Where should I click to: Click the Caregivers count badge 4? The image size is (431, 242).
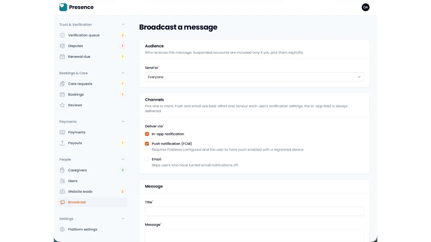123,170
